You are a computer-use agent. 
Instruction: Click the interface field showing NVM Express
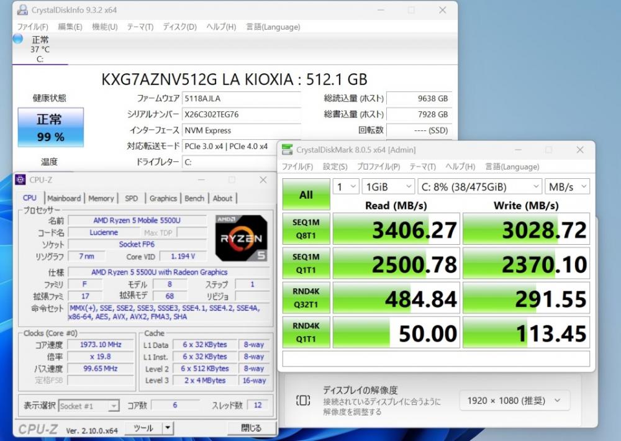pyautogui.click(x=241, y=130)
